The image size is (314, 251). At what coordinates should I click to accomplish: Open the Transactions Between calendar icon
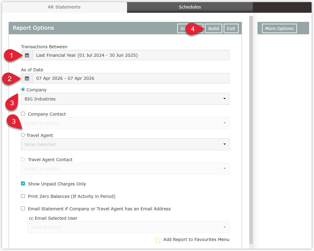coord(27,56)
